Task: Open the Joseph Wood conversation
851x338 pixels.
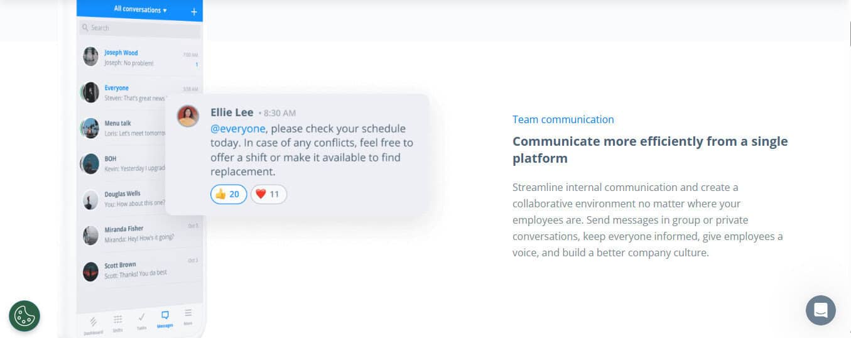Action: [141, 57]
